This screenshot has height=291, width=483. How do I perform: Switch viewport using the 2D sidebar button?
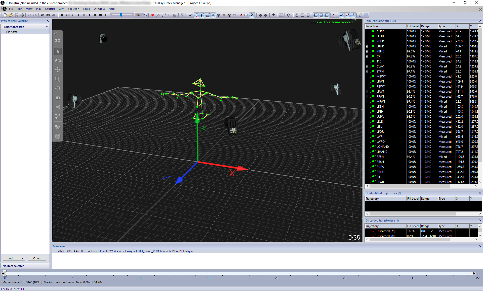coord(58,40)
